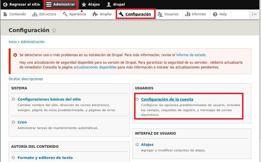The image size is (261, 162).
Task: Open Configuración de la cuenta link
Action: (x=167, y=99)
